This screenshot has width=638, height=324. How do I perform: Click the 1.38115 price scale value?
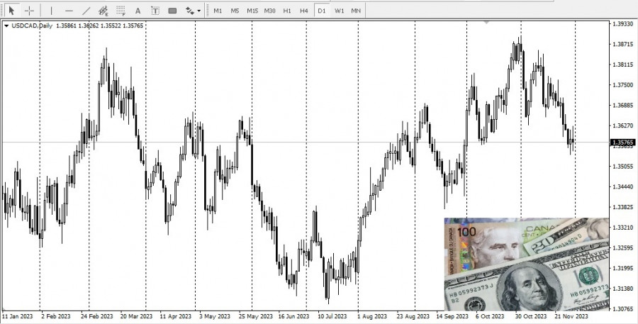click(x=622, y=65)
